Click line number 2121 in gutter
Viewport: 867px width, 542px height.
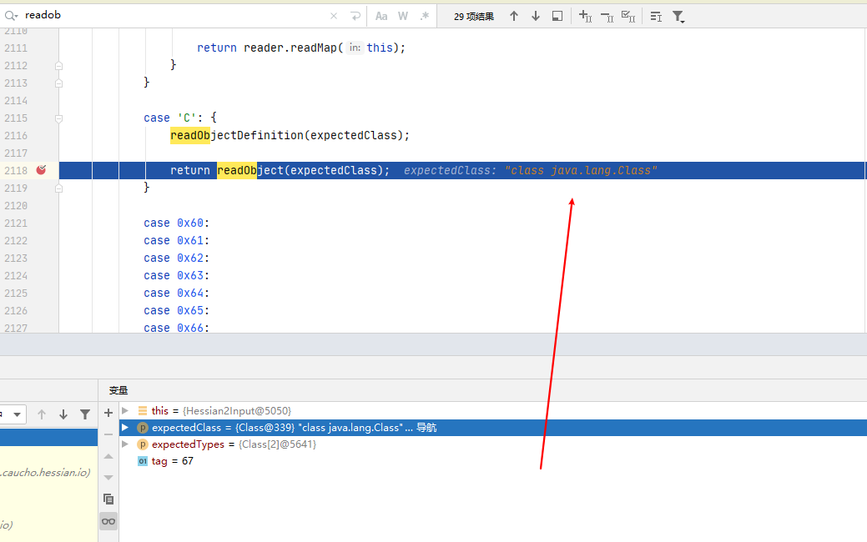[16, 223]
